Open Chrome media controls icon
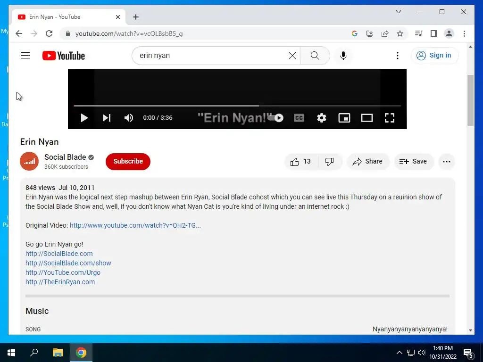483x362 pixels. point(419,33)
